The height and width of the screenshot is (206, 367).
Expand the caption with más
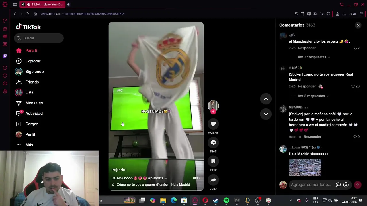coord(196,178)
